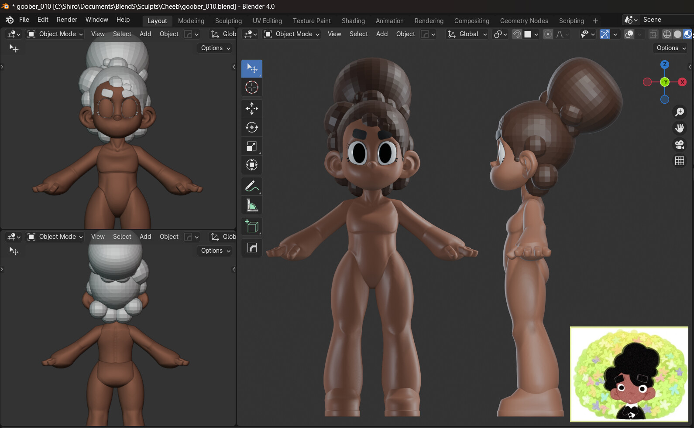Open the main viewport editor type icon
The image size is (694, 428).
click(x=251, y=34)
